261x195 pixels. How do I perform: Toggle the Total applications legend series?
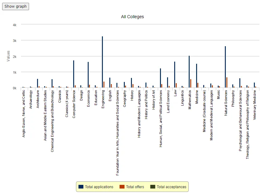(x=96, y=187)
